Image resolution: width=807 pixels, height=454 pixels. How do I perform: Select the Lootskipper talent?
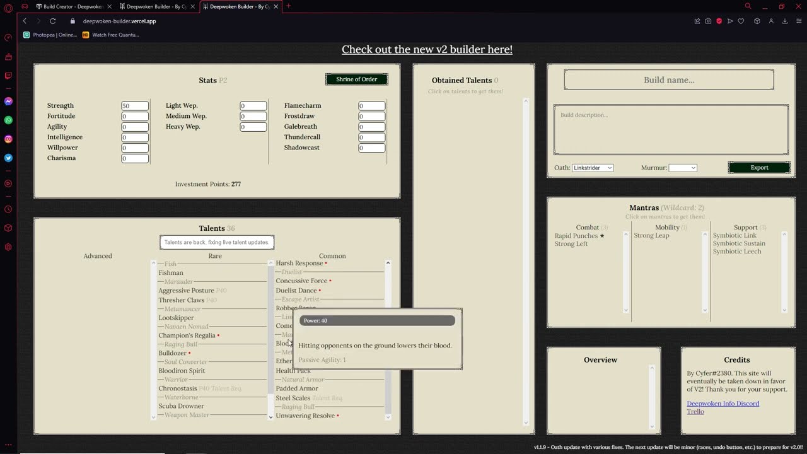point(176,318)
